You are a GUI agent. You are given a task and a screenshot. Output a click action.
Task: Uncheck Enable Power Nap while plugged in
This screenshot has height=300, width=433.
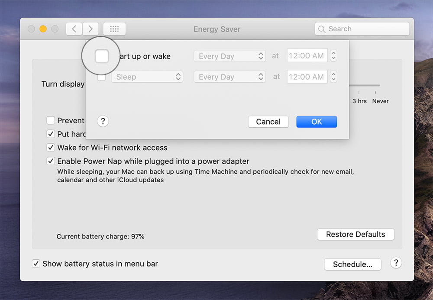[51, 161]
